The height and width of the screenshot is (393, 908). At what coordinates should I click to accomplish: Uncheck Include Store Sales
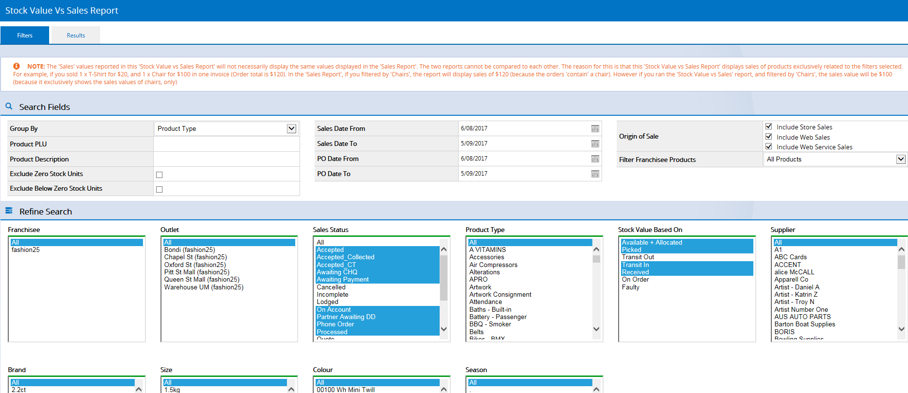click(x=769, y=126)
